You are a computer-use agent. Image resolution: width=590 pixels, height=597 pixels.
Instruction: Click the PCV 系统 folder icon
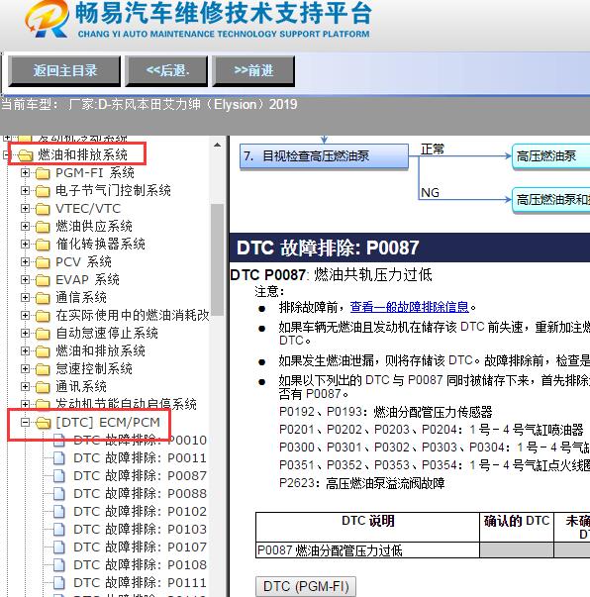coord(43,262)
